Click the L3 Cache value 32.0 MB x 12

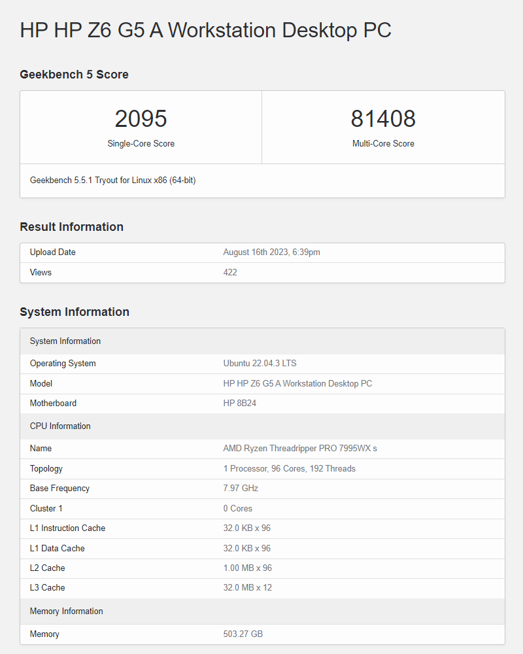[247, 588]
